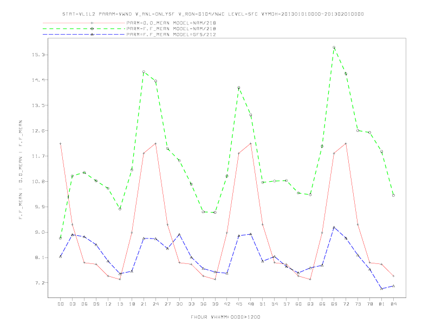The width and height of the screenshot is (429, 331).
Task: Click x-axis tick label 18
Action: 132,304
